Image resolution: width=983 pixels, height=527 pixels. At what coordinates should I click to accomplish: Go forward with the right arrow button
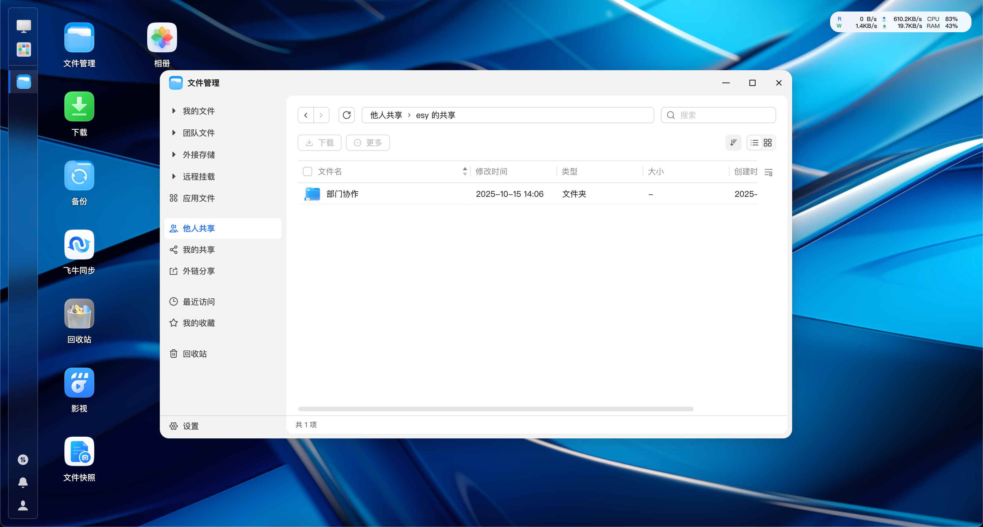321,115
